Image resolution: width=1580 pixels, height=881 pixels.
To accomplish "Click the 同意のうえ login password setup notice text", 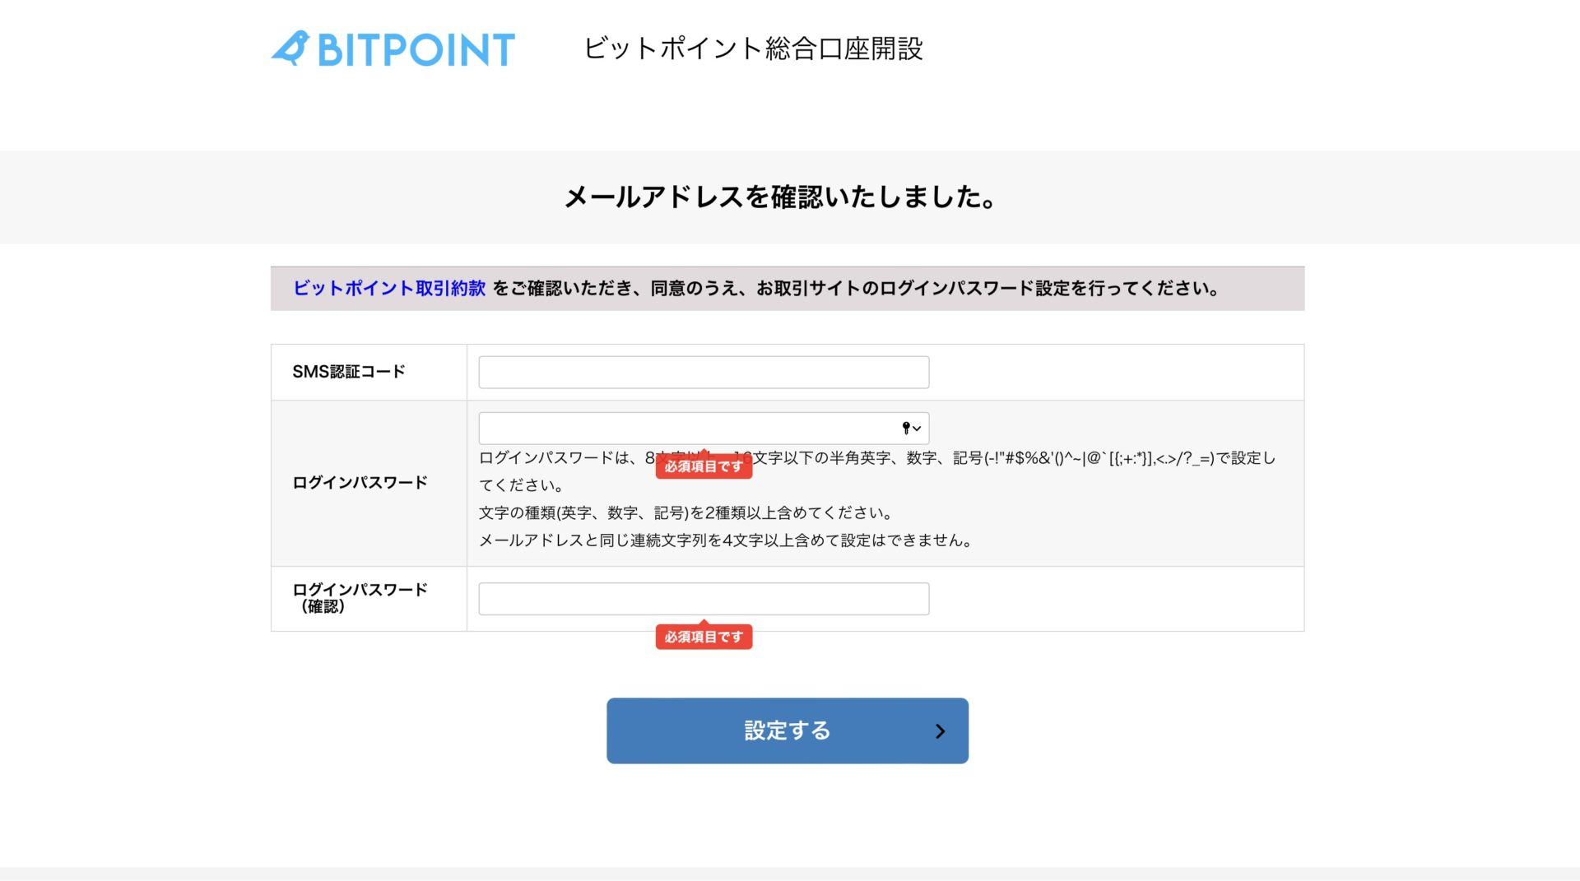I will coord(854,289).
